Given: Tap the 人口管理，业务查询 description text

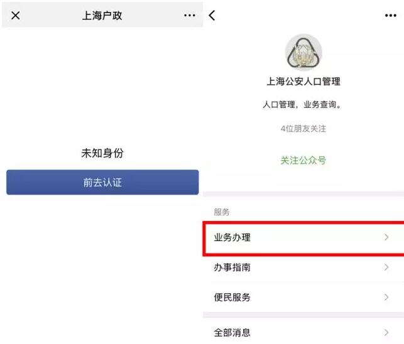Looking at the screenshot, I should pyautogui.click(x=302, y=104).
